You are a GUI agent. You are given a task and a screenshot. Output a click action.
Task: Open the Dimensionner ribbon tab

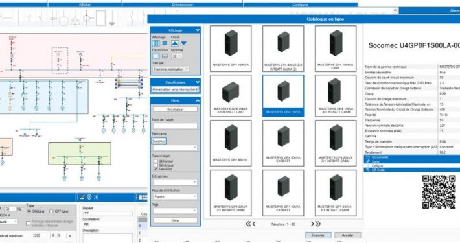[183, 5]
